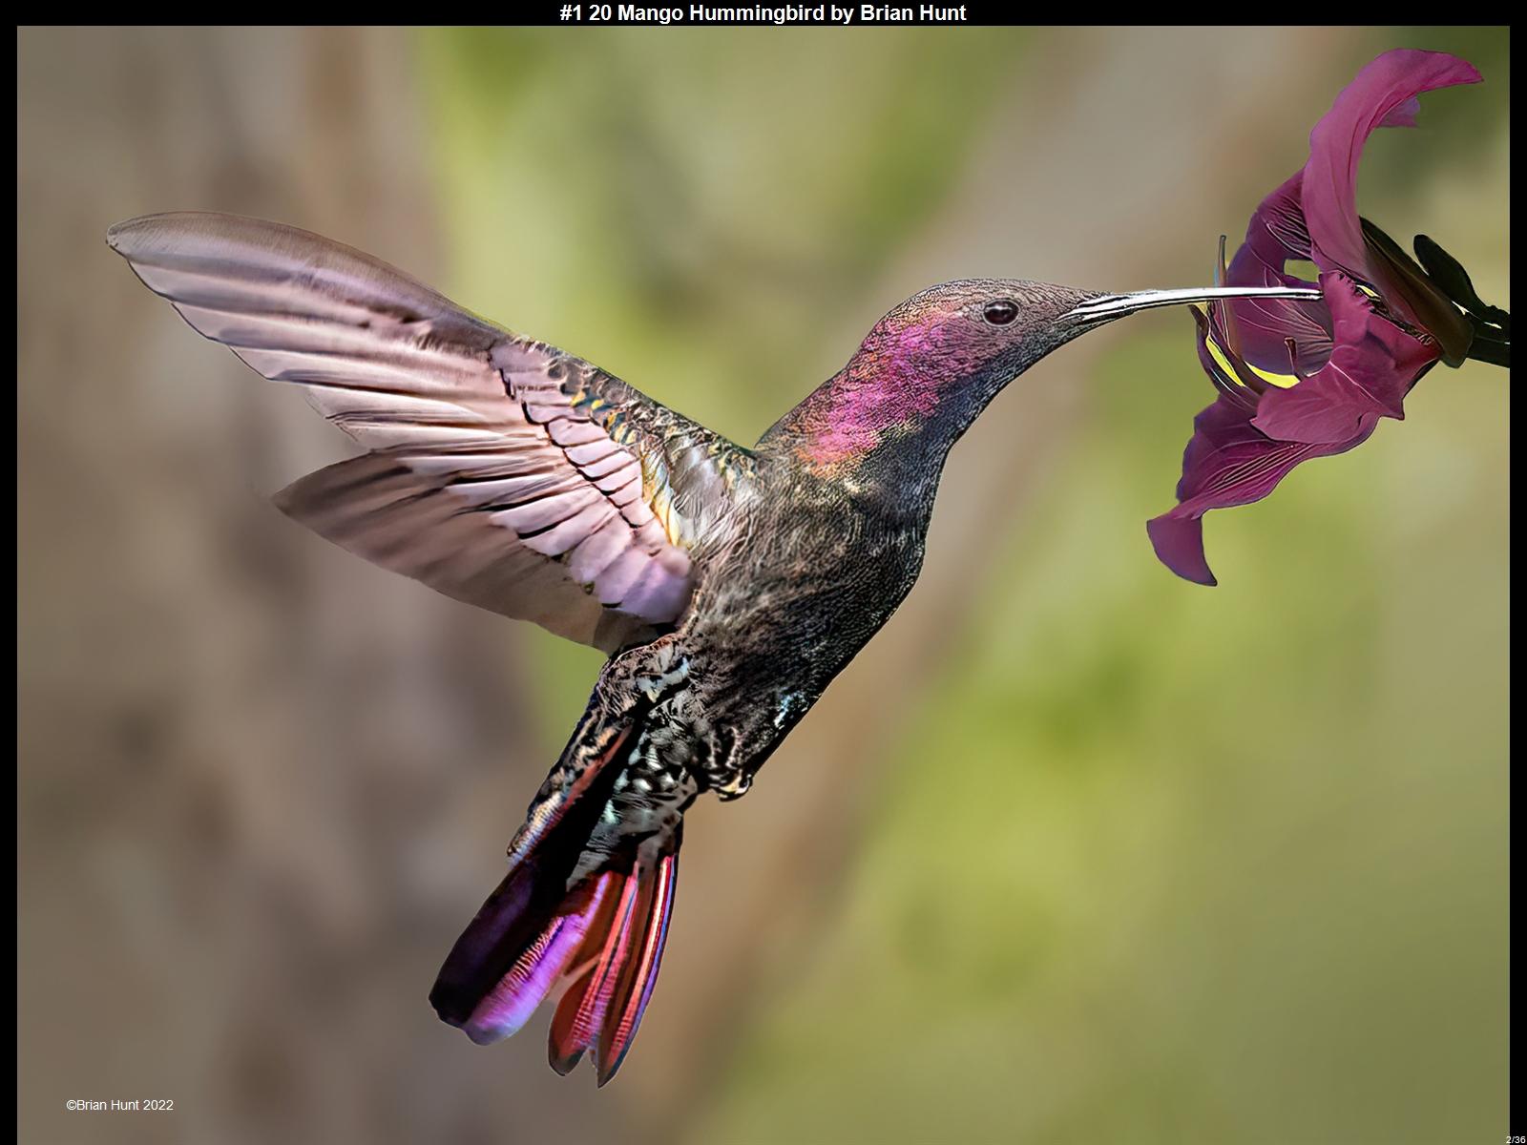Click the 2/36 slide counter
The image size is (1527, 1145).
1515,1139
